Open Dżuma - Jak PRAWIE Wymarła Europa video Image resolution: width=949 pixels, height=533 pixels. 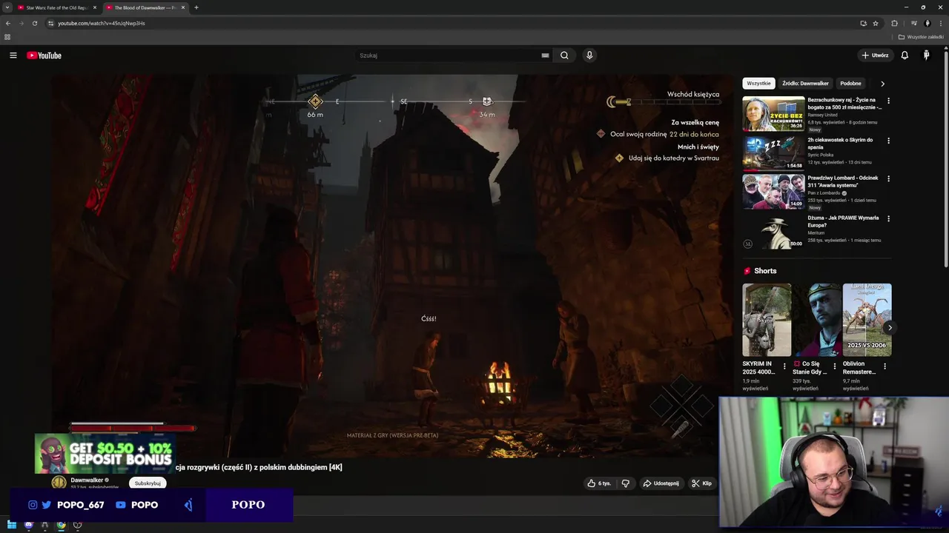pyautogui.click(x=773, y=232)
